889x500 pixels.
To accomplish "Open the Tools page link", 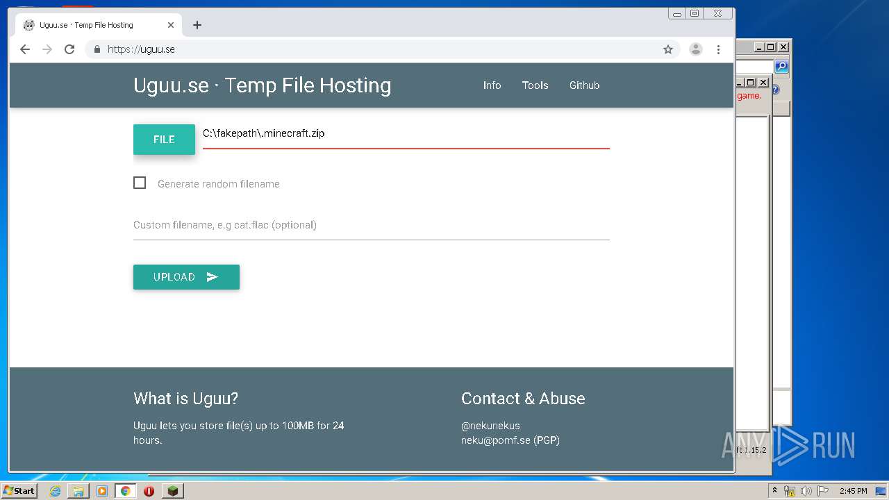I will click(535, 85).
